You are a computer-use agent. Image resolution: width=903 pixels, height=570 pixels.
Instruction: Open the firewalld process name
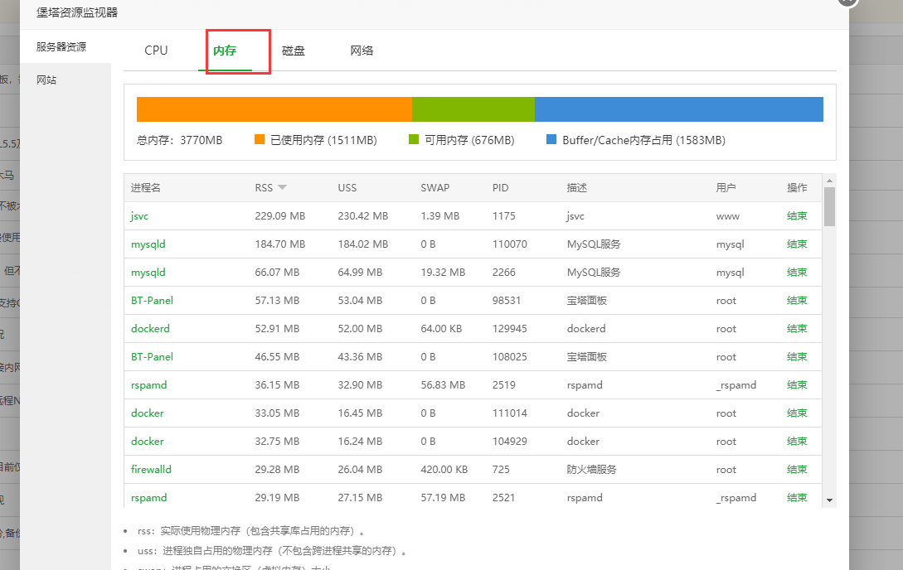(x=151, y=470)
